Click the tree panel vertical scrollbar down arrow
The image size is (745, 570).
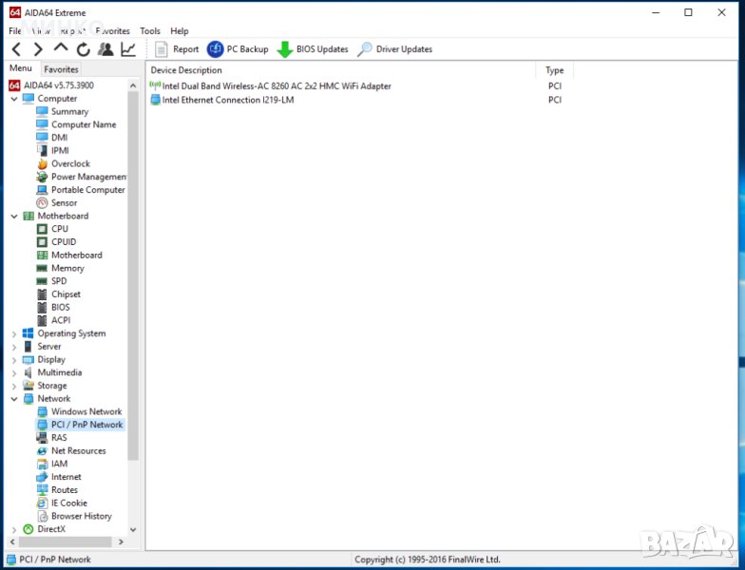(x=133, y=529)
